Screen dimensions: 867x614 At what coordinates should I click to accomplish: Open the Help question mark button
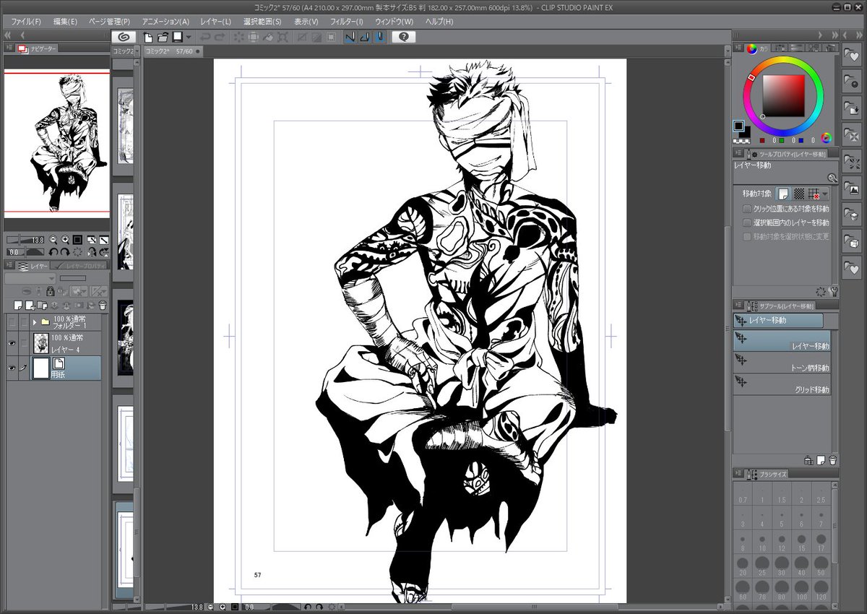tap(403, 37)
